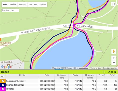The image size is (118, 91).
Task: Click orange color swatch of Forerunner 645
Action: pyautogui.click(x=3, y=81)
